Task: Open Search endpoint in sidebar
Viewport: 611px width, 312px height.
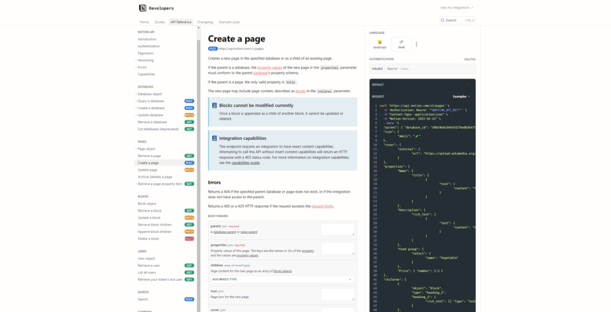Action: click(x=143, y=299)
